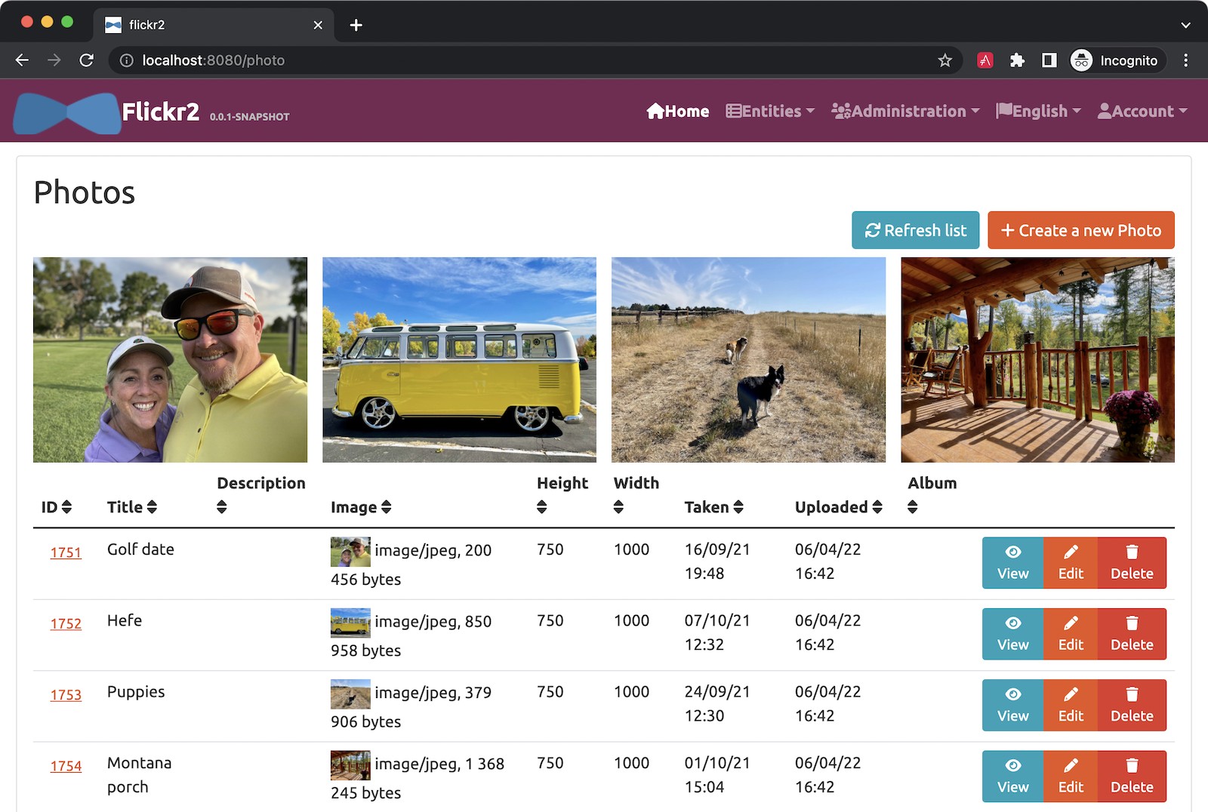Click the small thumbnail in the Hefe row
The width and height of the screenshot is (1208, 812).
tap(350, 623)
